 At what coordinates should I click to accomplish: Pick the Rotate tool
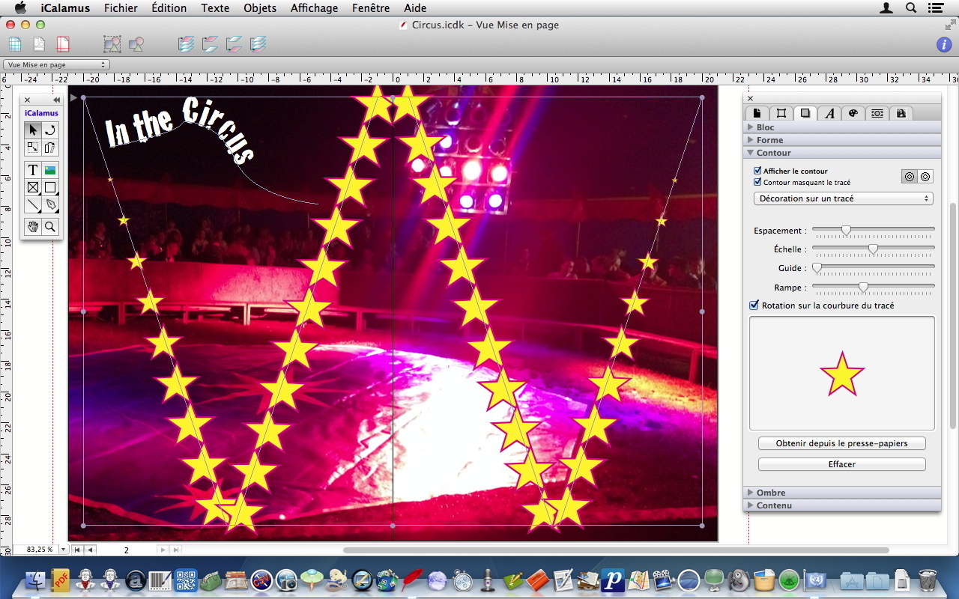[50, 130]
